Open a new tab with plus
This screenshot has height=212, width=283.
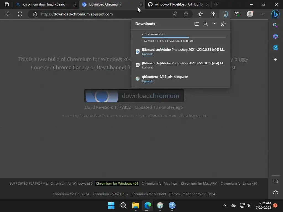(x=216, y=4)
